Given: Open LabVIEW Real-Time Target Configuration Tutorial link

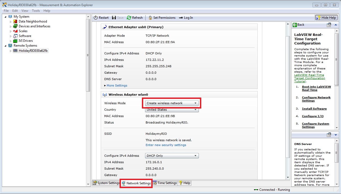Looking at the screenshot, I should point(310,78).
